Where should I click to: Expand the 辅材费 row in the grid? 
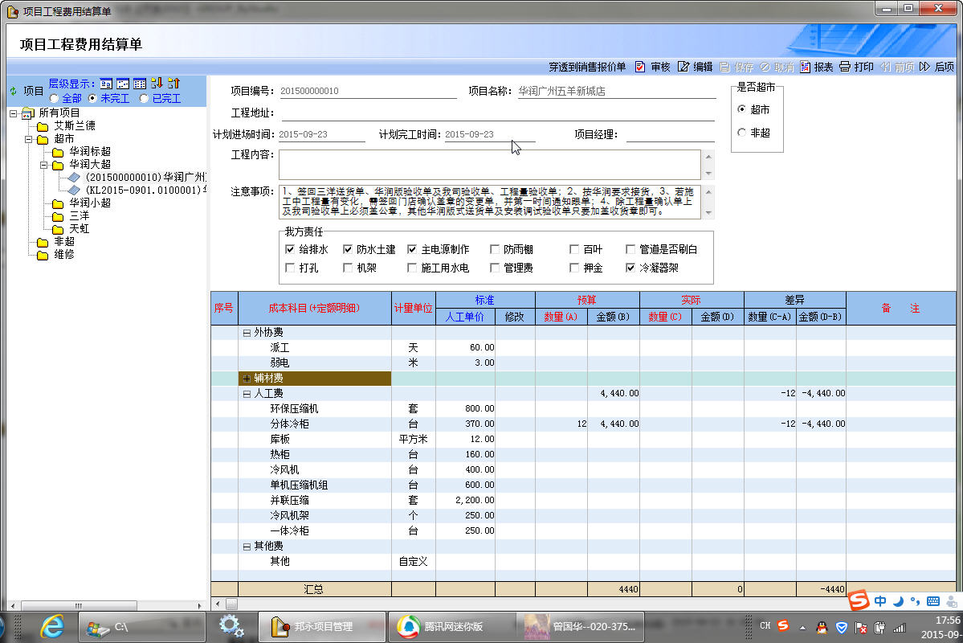(247, 378)
